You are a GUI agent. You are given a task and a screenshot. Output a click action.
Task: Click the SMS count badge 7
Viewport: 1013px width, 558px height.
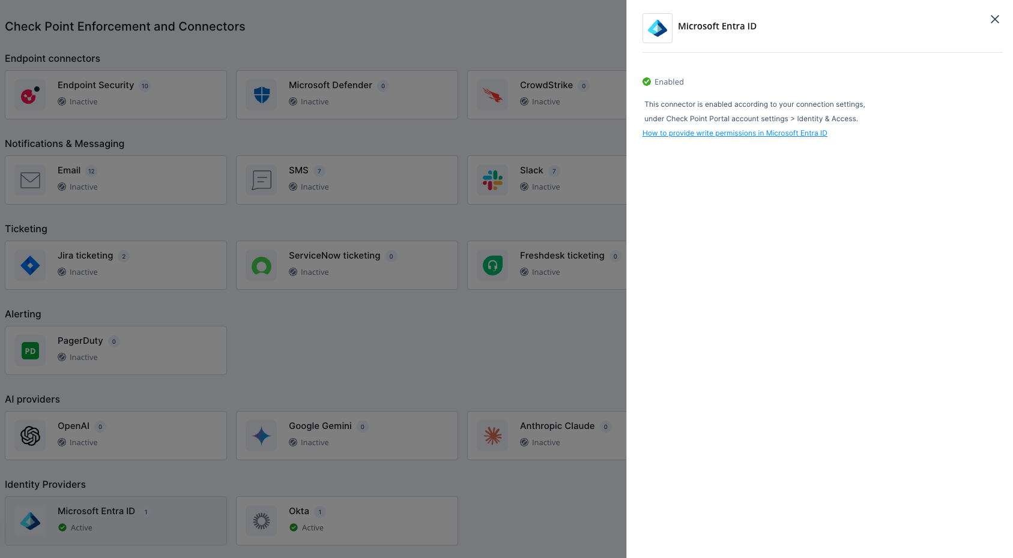click(319, 171)
